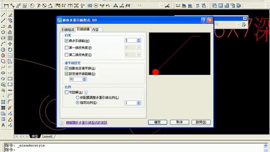Click the command line scrollbar up arrow
The image size is (270, 152).
tap(266, 146)
